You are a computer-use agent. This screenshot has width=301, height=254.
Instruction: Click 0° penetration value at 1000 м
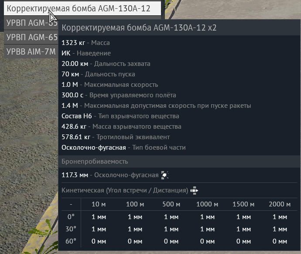207,217
